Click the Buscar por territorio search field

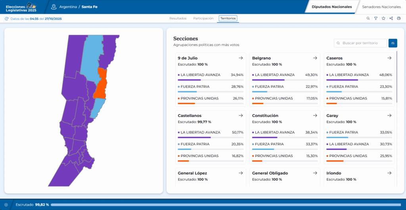[360, 43]
